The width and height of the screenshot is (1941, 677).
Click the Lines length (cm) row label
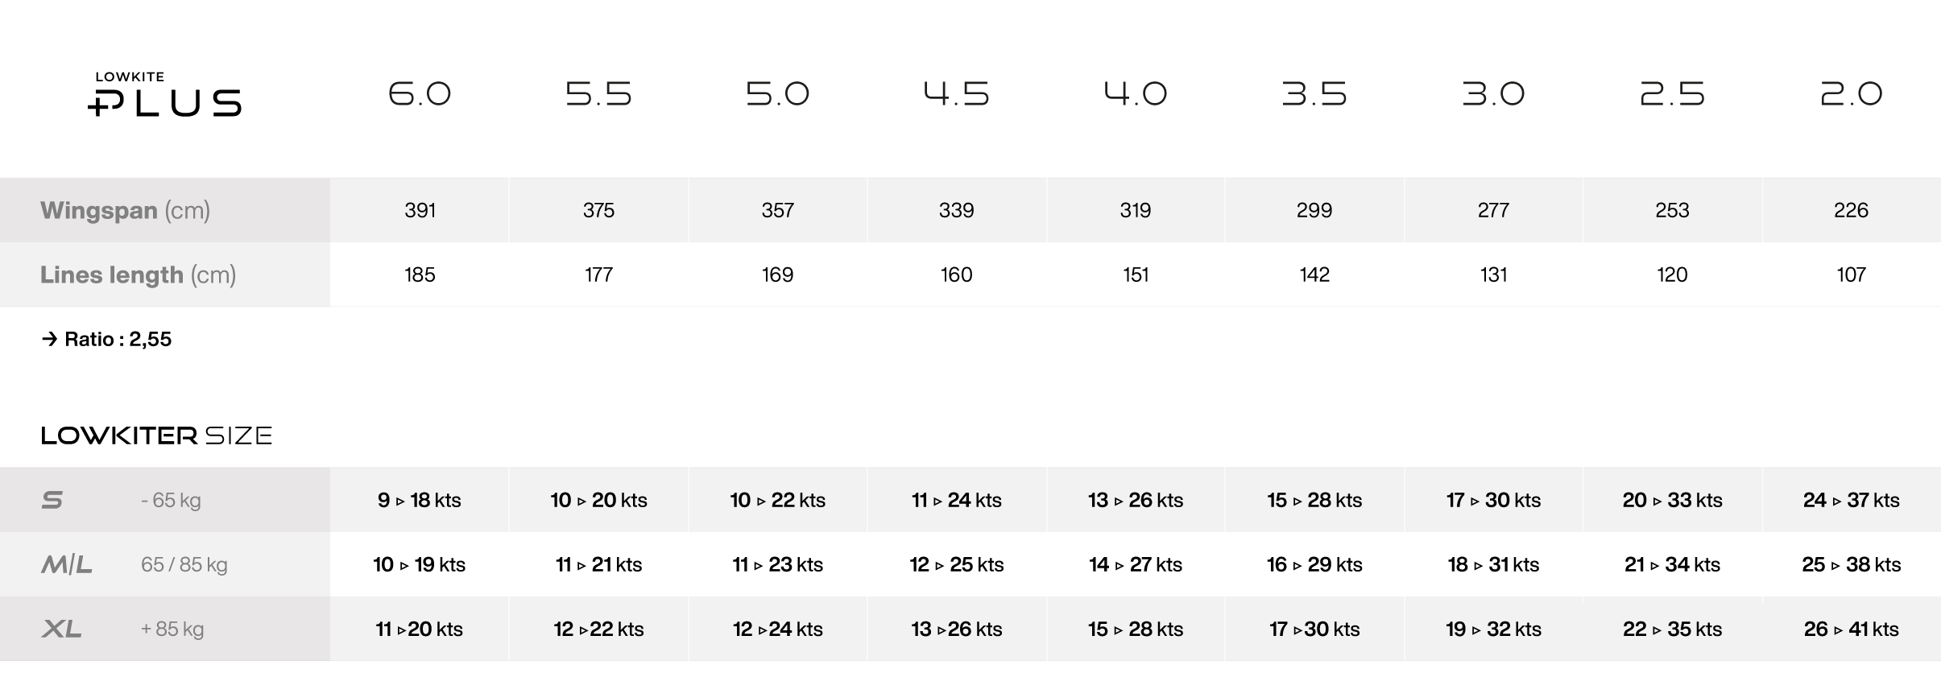pyautogui.click(x=138, y=275)
